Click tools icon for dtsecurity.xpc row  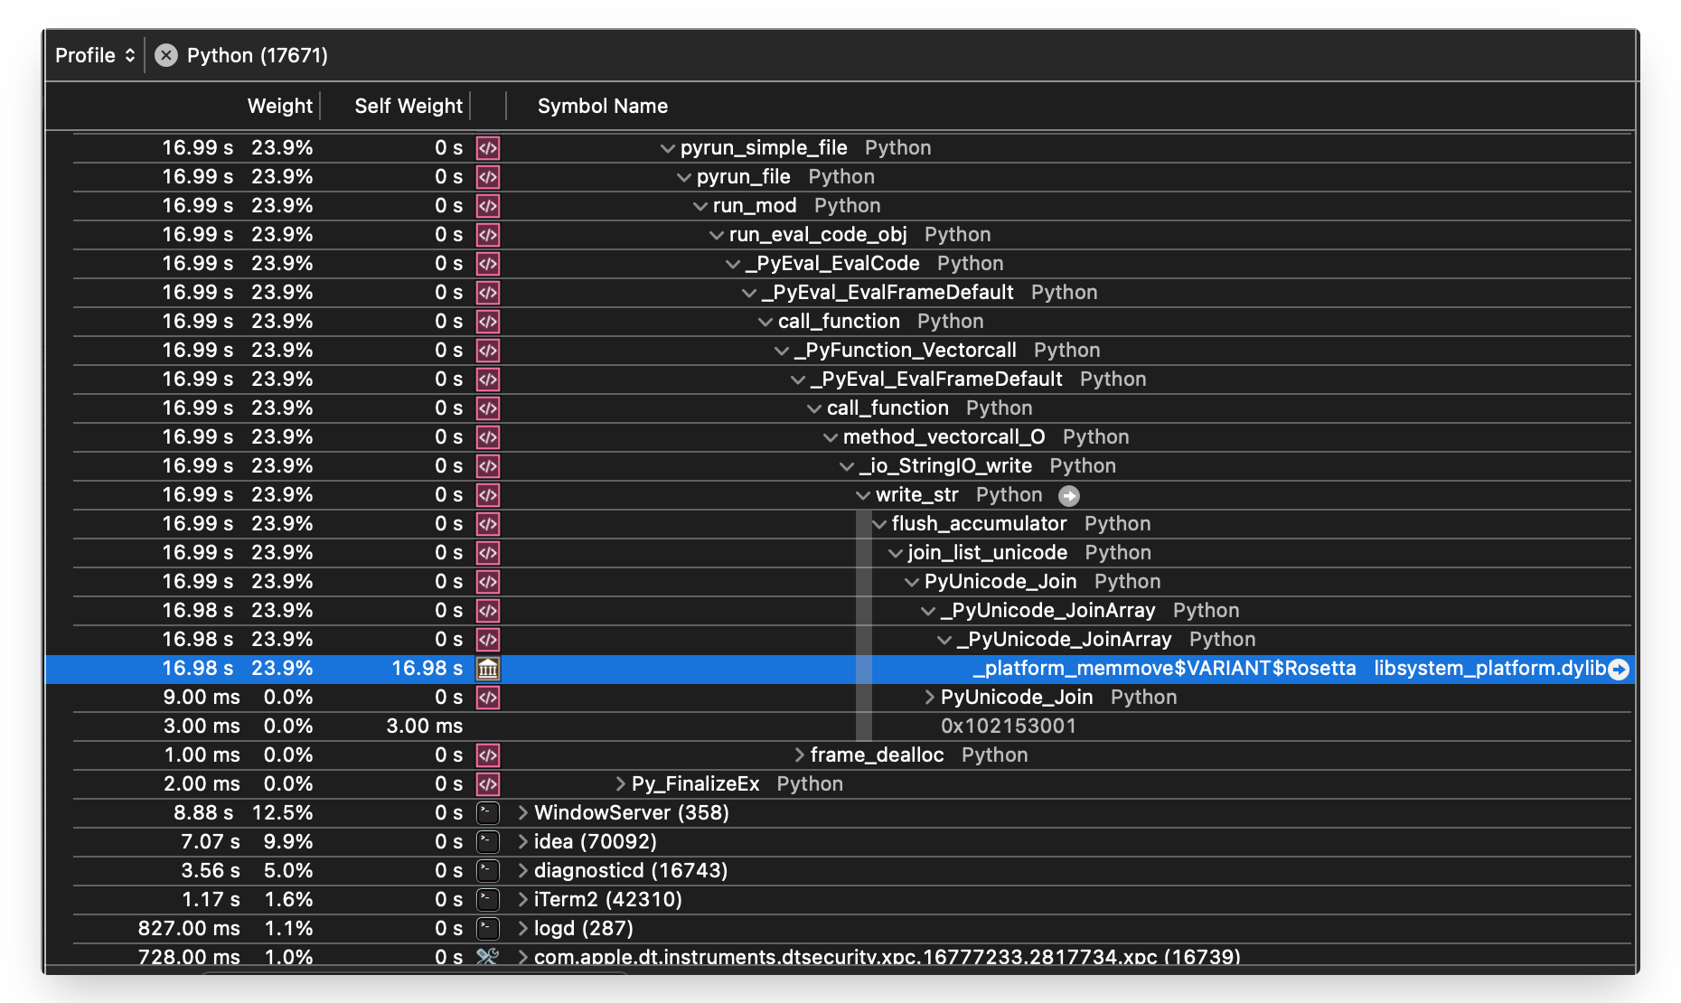click(488, 956)
